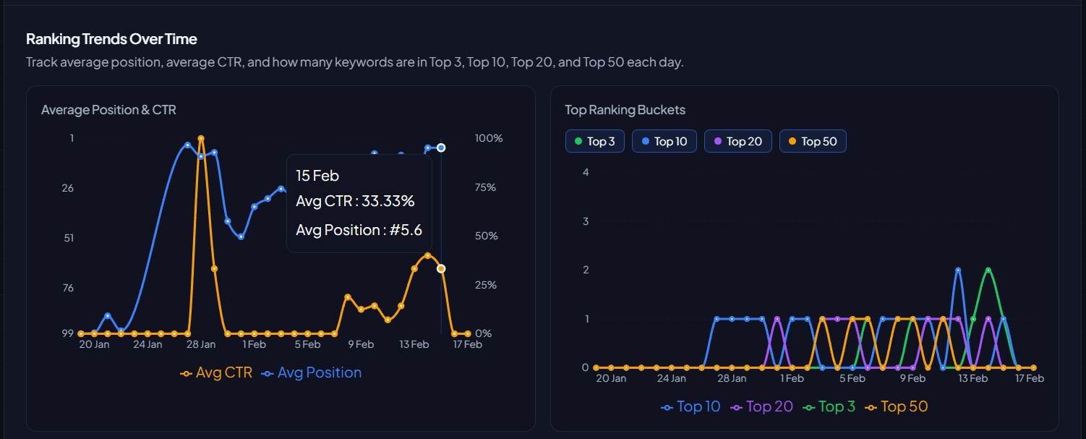The width and height of the screenshot is (1086, 439).
Task: Select the highlighted white data point for 15 Feb
Action: [441, 148]
